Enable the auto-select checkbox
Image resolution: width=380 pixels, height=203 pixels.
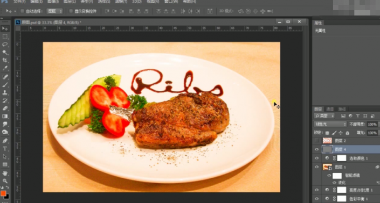point(22,11)
